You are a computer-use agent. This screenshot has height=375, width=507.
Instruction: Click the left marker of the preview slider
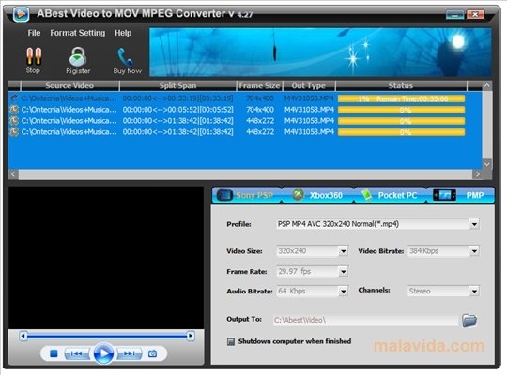tap(23, 336)
